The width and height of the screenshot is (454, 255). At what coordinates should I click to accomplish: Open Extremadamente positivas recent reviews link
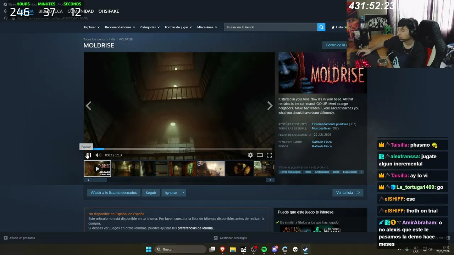click(x=330, y=124)
